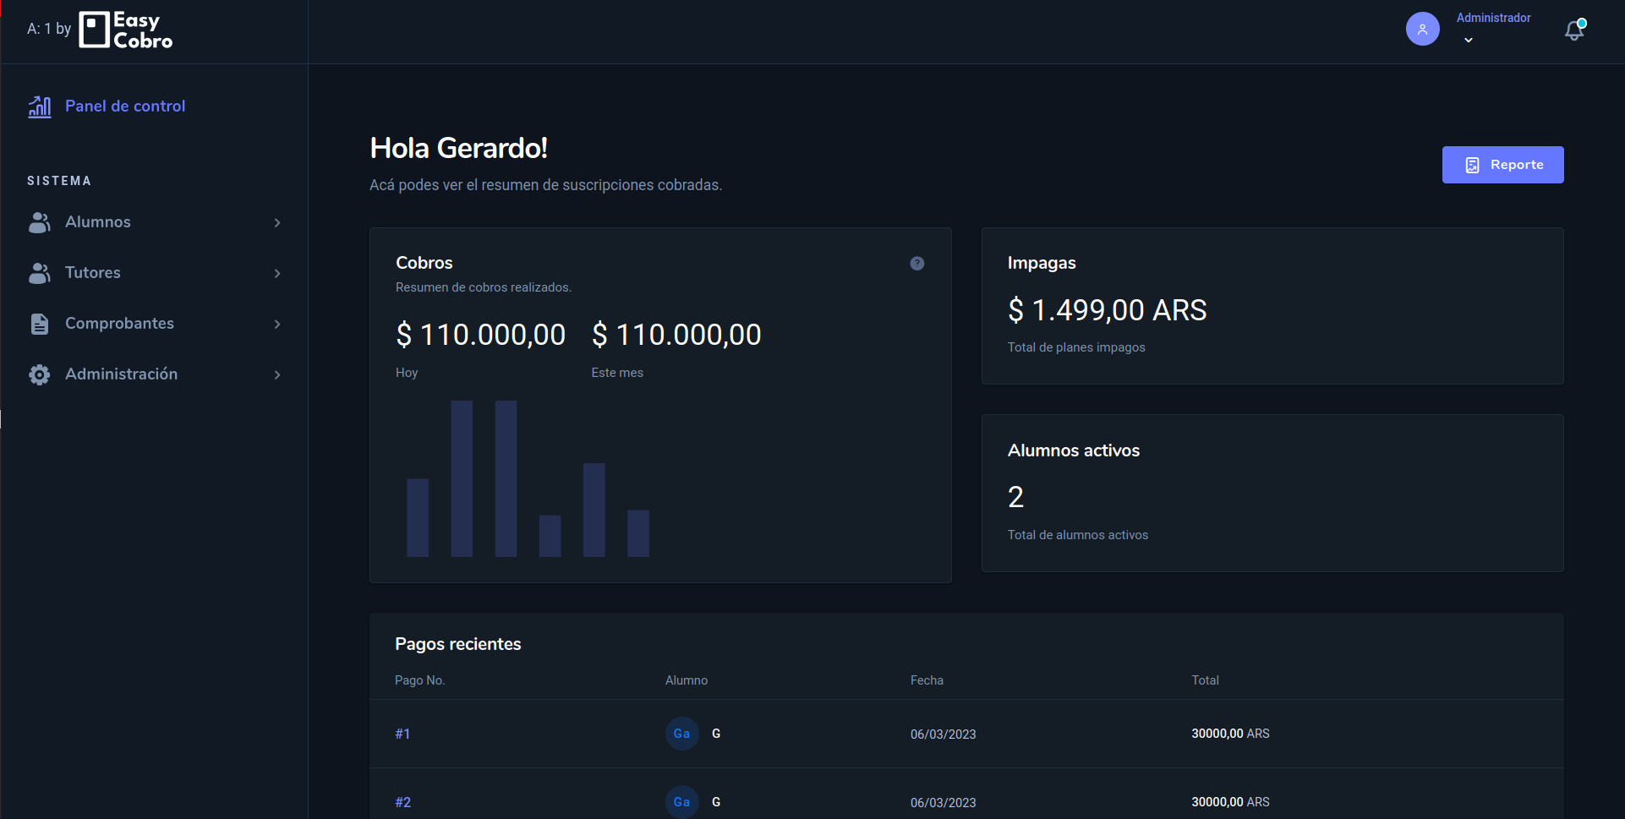Click the Tutores people icon in sidebar
Viewport: 1625px width, 819px height.
point(40,273)
